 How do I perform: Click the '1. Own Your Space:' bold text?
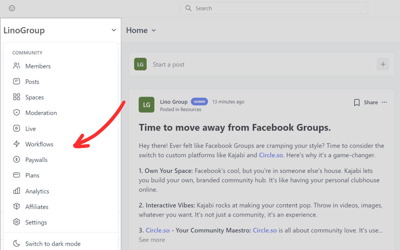(x=166, y=170)
